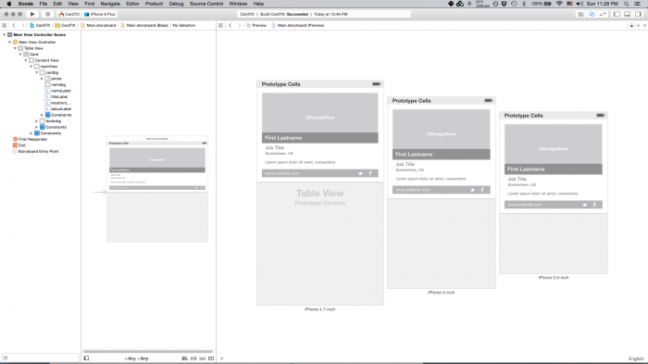Click Main.storyboard (Base) breadcrumb
Viewport: 648px width, 364px height.
point(144,25)
